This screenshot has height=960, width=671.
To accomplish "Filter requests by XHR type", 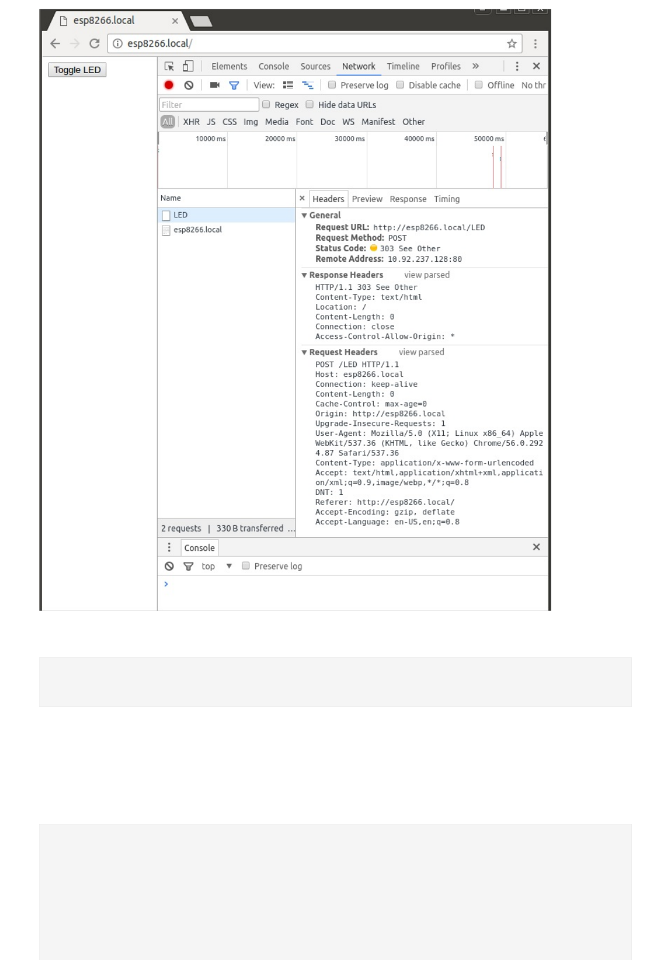I will pyautogui.click(x=191, y=122).
